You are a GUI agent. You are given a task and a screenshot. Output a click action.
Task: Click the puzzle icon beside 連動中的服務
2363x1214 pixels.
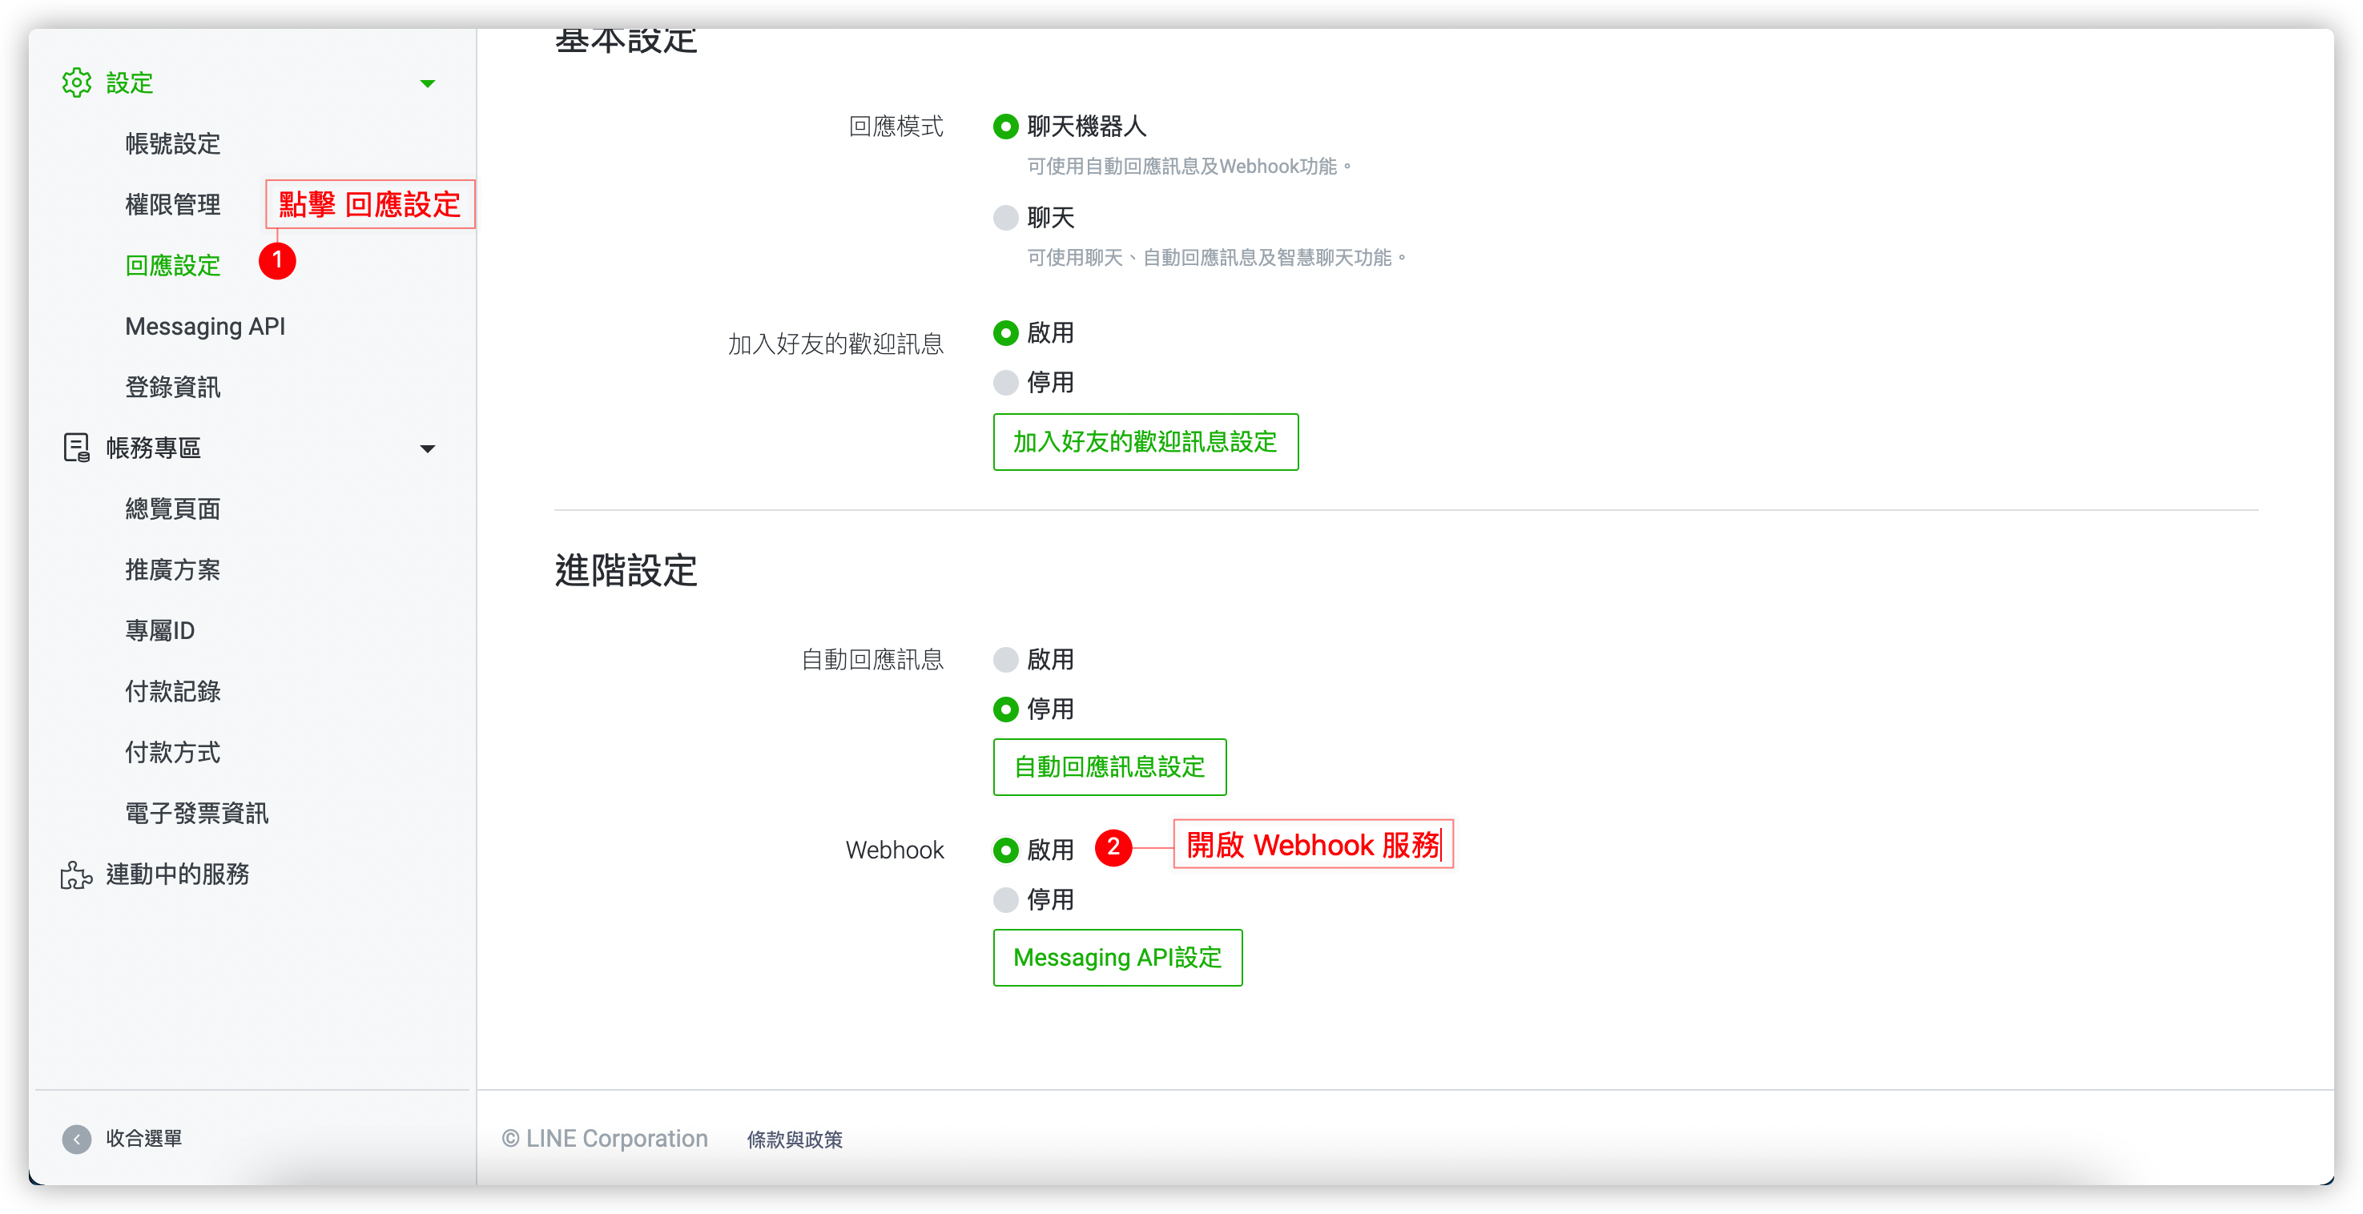[x=76, y=874]
